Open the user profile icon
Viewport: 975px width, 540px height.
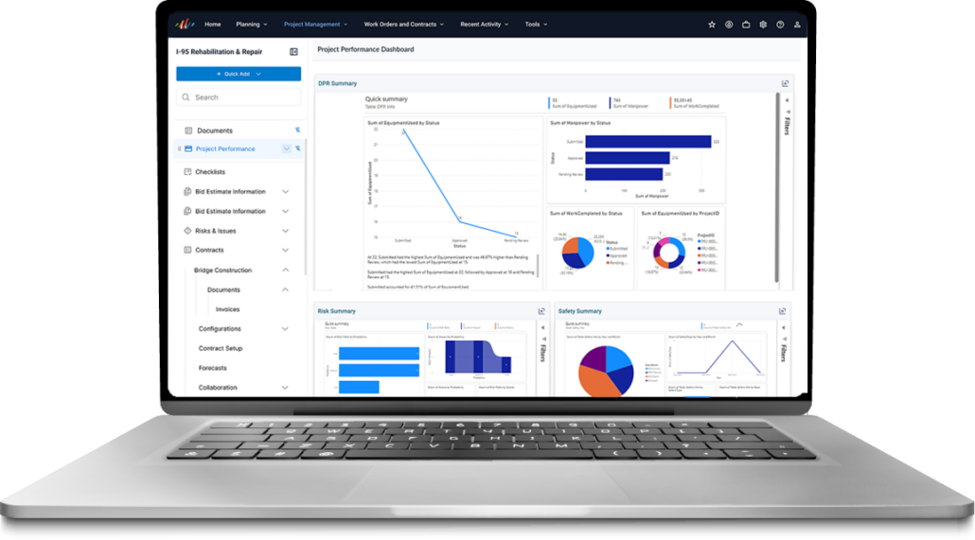click(x=796, y=25)
